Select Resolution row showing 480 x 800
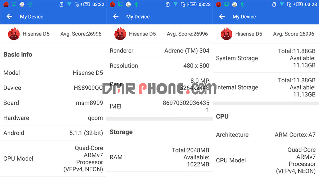This screenshot has height=177, width=319. coord(159,66)
